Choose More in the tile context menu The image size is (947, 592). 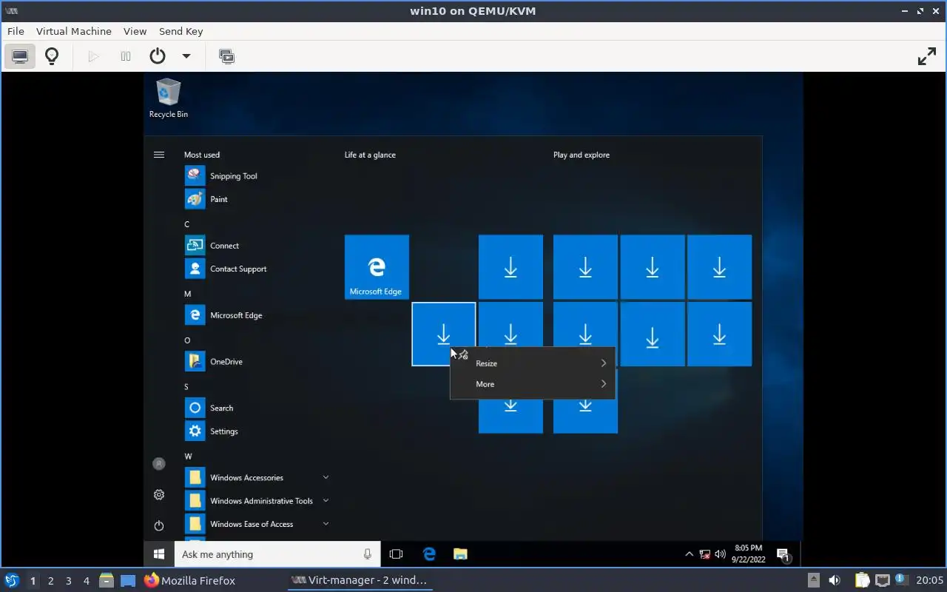(533, 384)
